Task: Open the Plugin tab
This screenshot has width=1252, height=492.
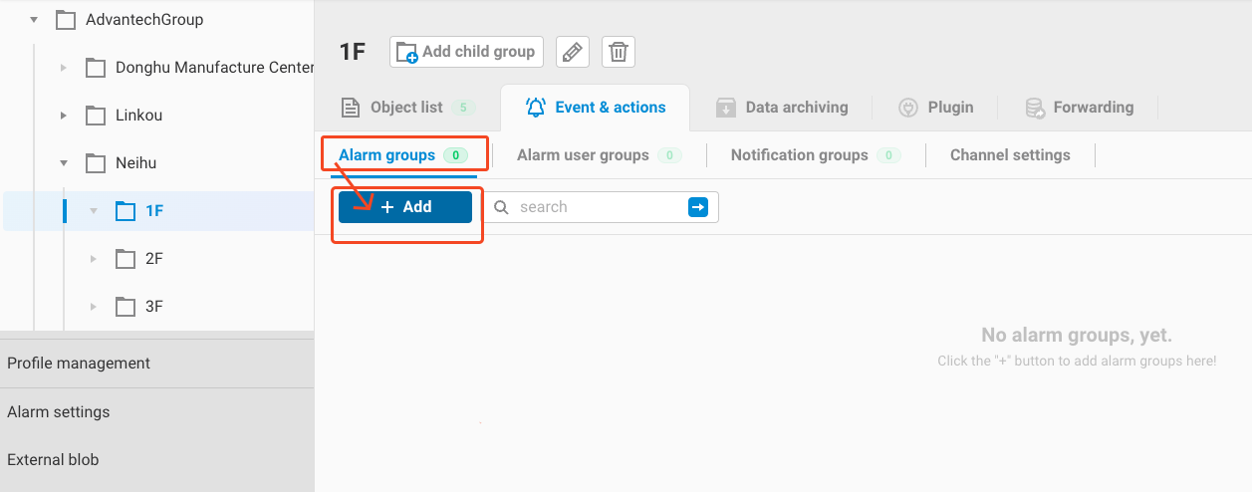Action: [936, 108]
